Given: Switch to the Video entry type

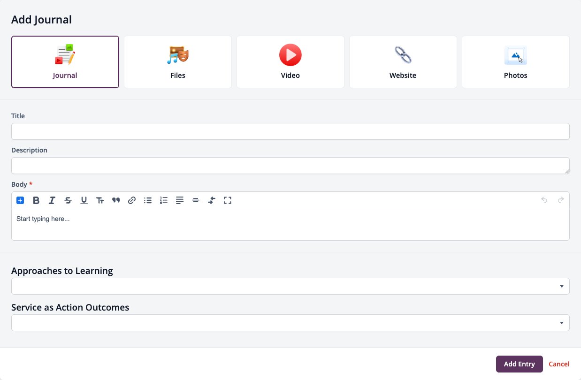Looking at the screenshot, I should point(290,62).
